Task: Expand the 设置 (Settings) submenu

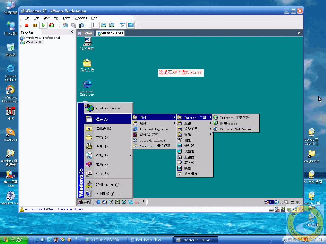Action: [108, 146]
